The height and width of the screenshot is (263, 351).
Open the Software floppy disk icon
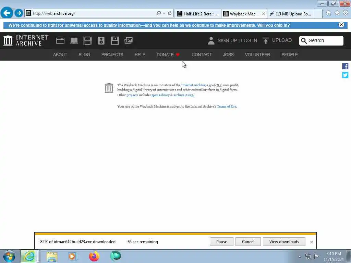pyautogui.click(x=115, y=41)
